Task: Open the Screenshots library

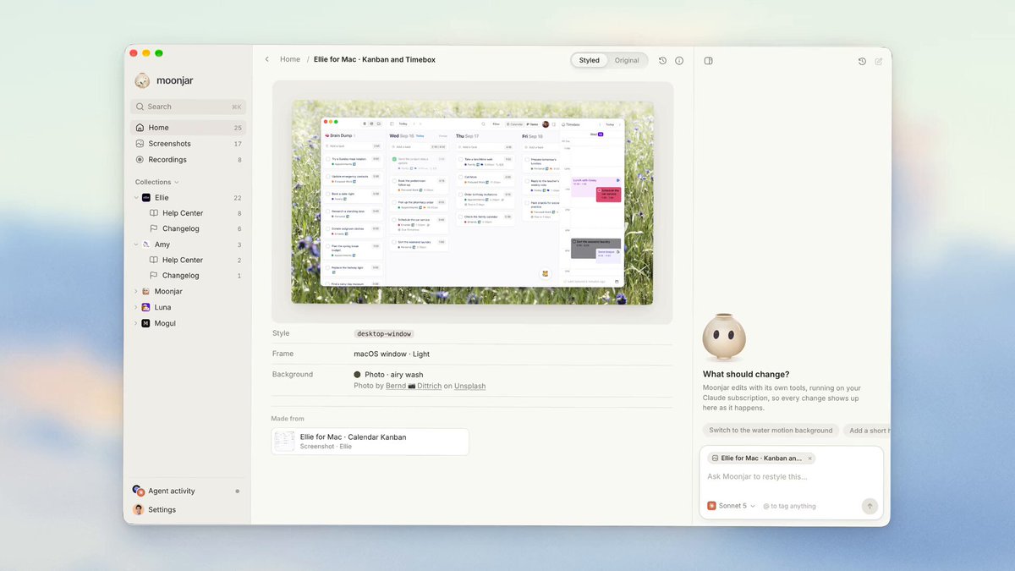Action: tap(189, 144)
